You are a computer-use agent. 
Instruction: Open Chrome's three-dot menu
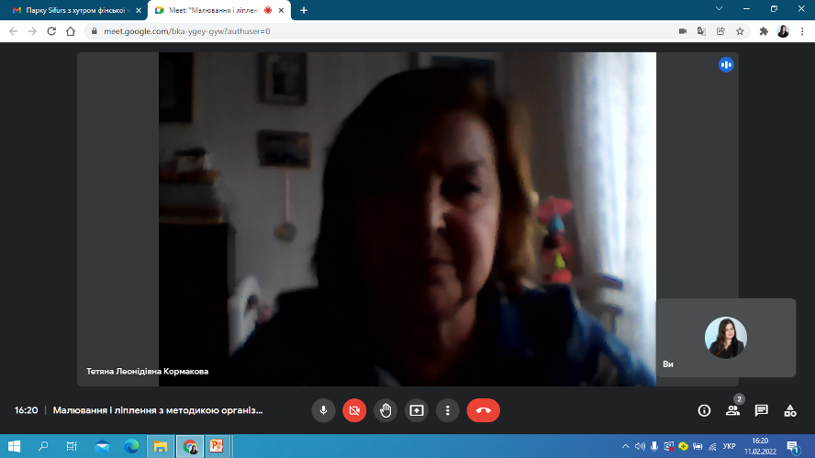[x=802, y=31]
